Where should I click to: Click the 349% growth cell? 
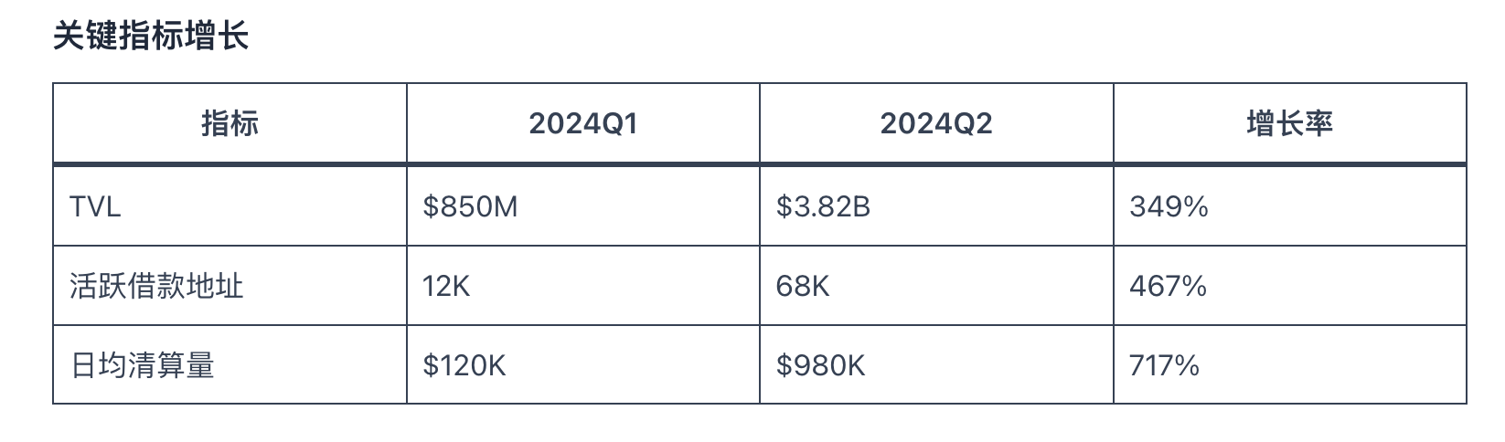point(1290,206)
